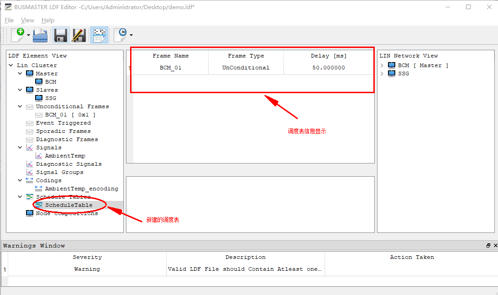Expand BCM [Master] in LIN Network View
This screenshot has width=498, height=295.
tap(382, 65)
